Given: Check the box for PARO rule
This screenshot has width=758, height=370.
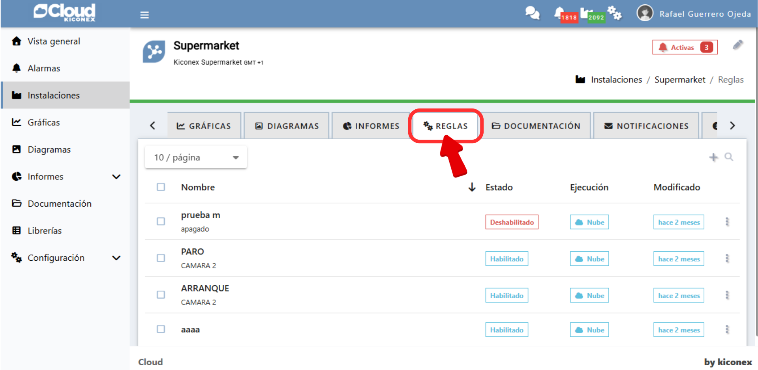Looking at the screenshot, I should point(161,258).
